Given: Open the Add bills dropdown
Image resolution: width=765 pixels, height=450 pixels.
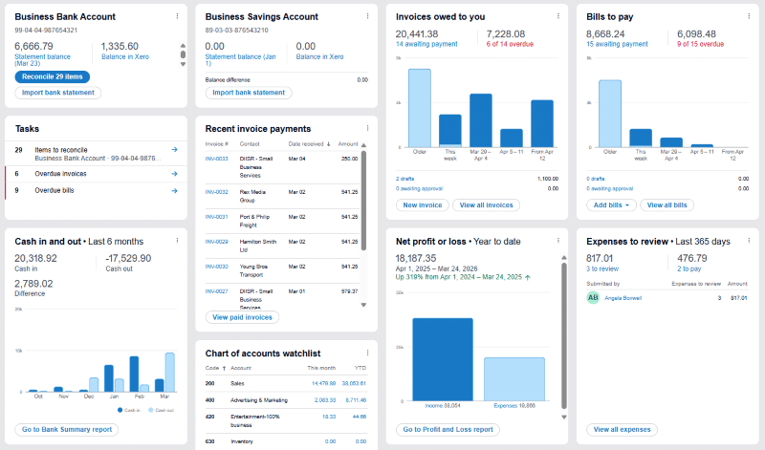Looking at the screenshot, I should click(x=611, y=205).
